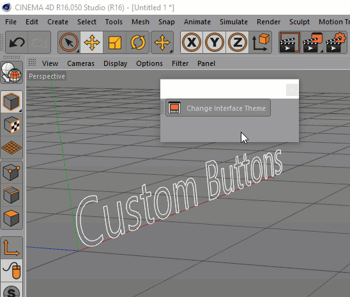Image resolution: width=350 pixels, height=297 pixels.
Task: Toggle X axis lock
Action: (192, 42)
